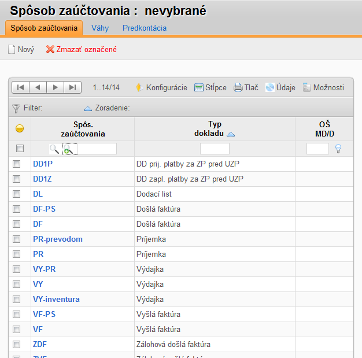
Task: Open Konfigurácie settings
Action: pyautogui.click(x=161, y=87)
